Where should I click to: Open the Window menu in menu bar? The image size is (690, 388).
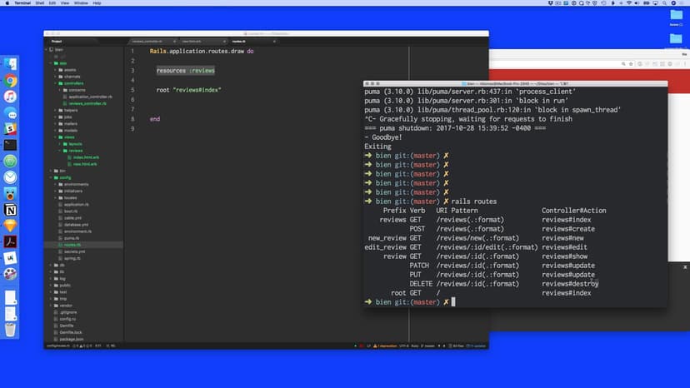[82, 3]
